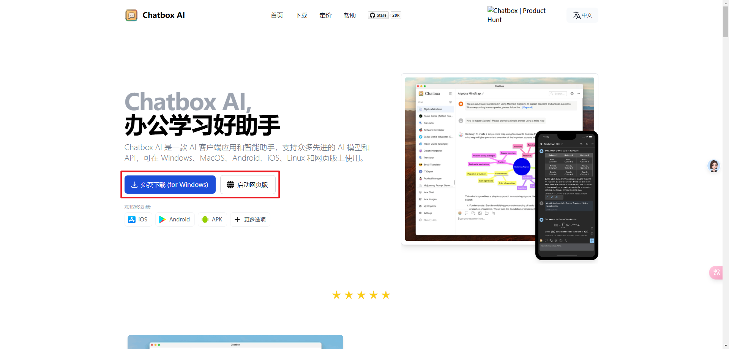The image size is (729, 349).
Task: Click the 办公学习好助手 headline
Action: click(202, 125)
